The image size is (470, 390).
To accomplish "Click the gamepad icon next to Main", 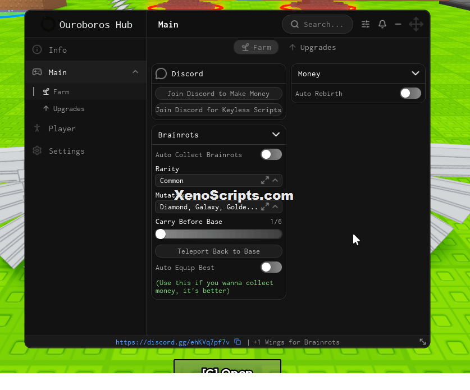I will [37, 72].
